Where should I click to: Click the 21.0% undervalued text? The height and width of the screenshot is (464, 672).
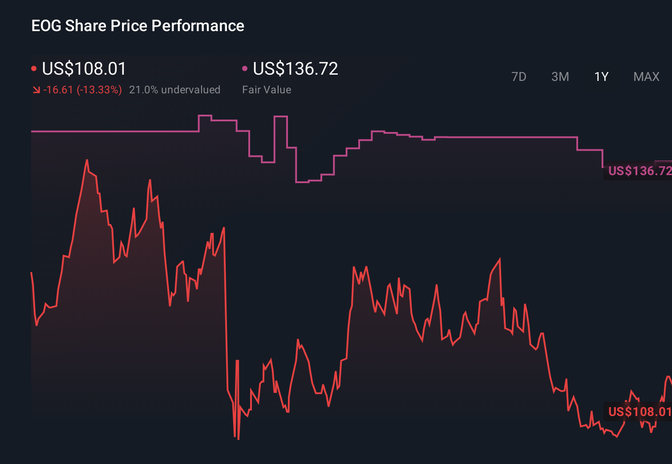(x=175, y=89)
